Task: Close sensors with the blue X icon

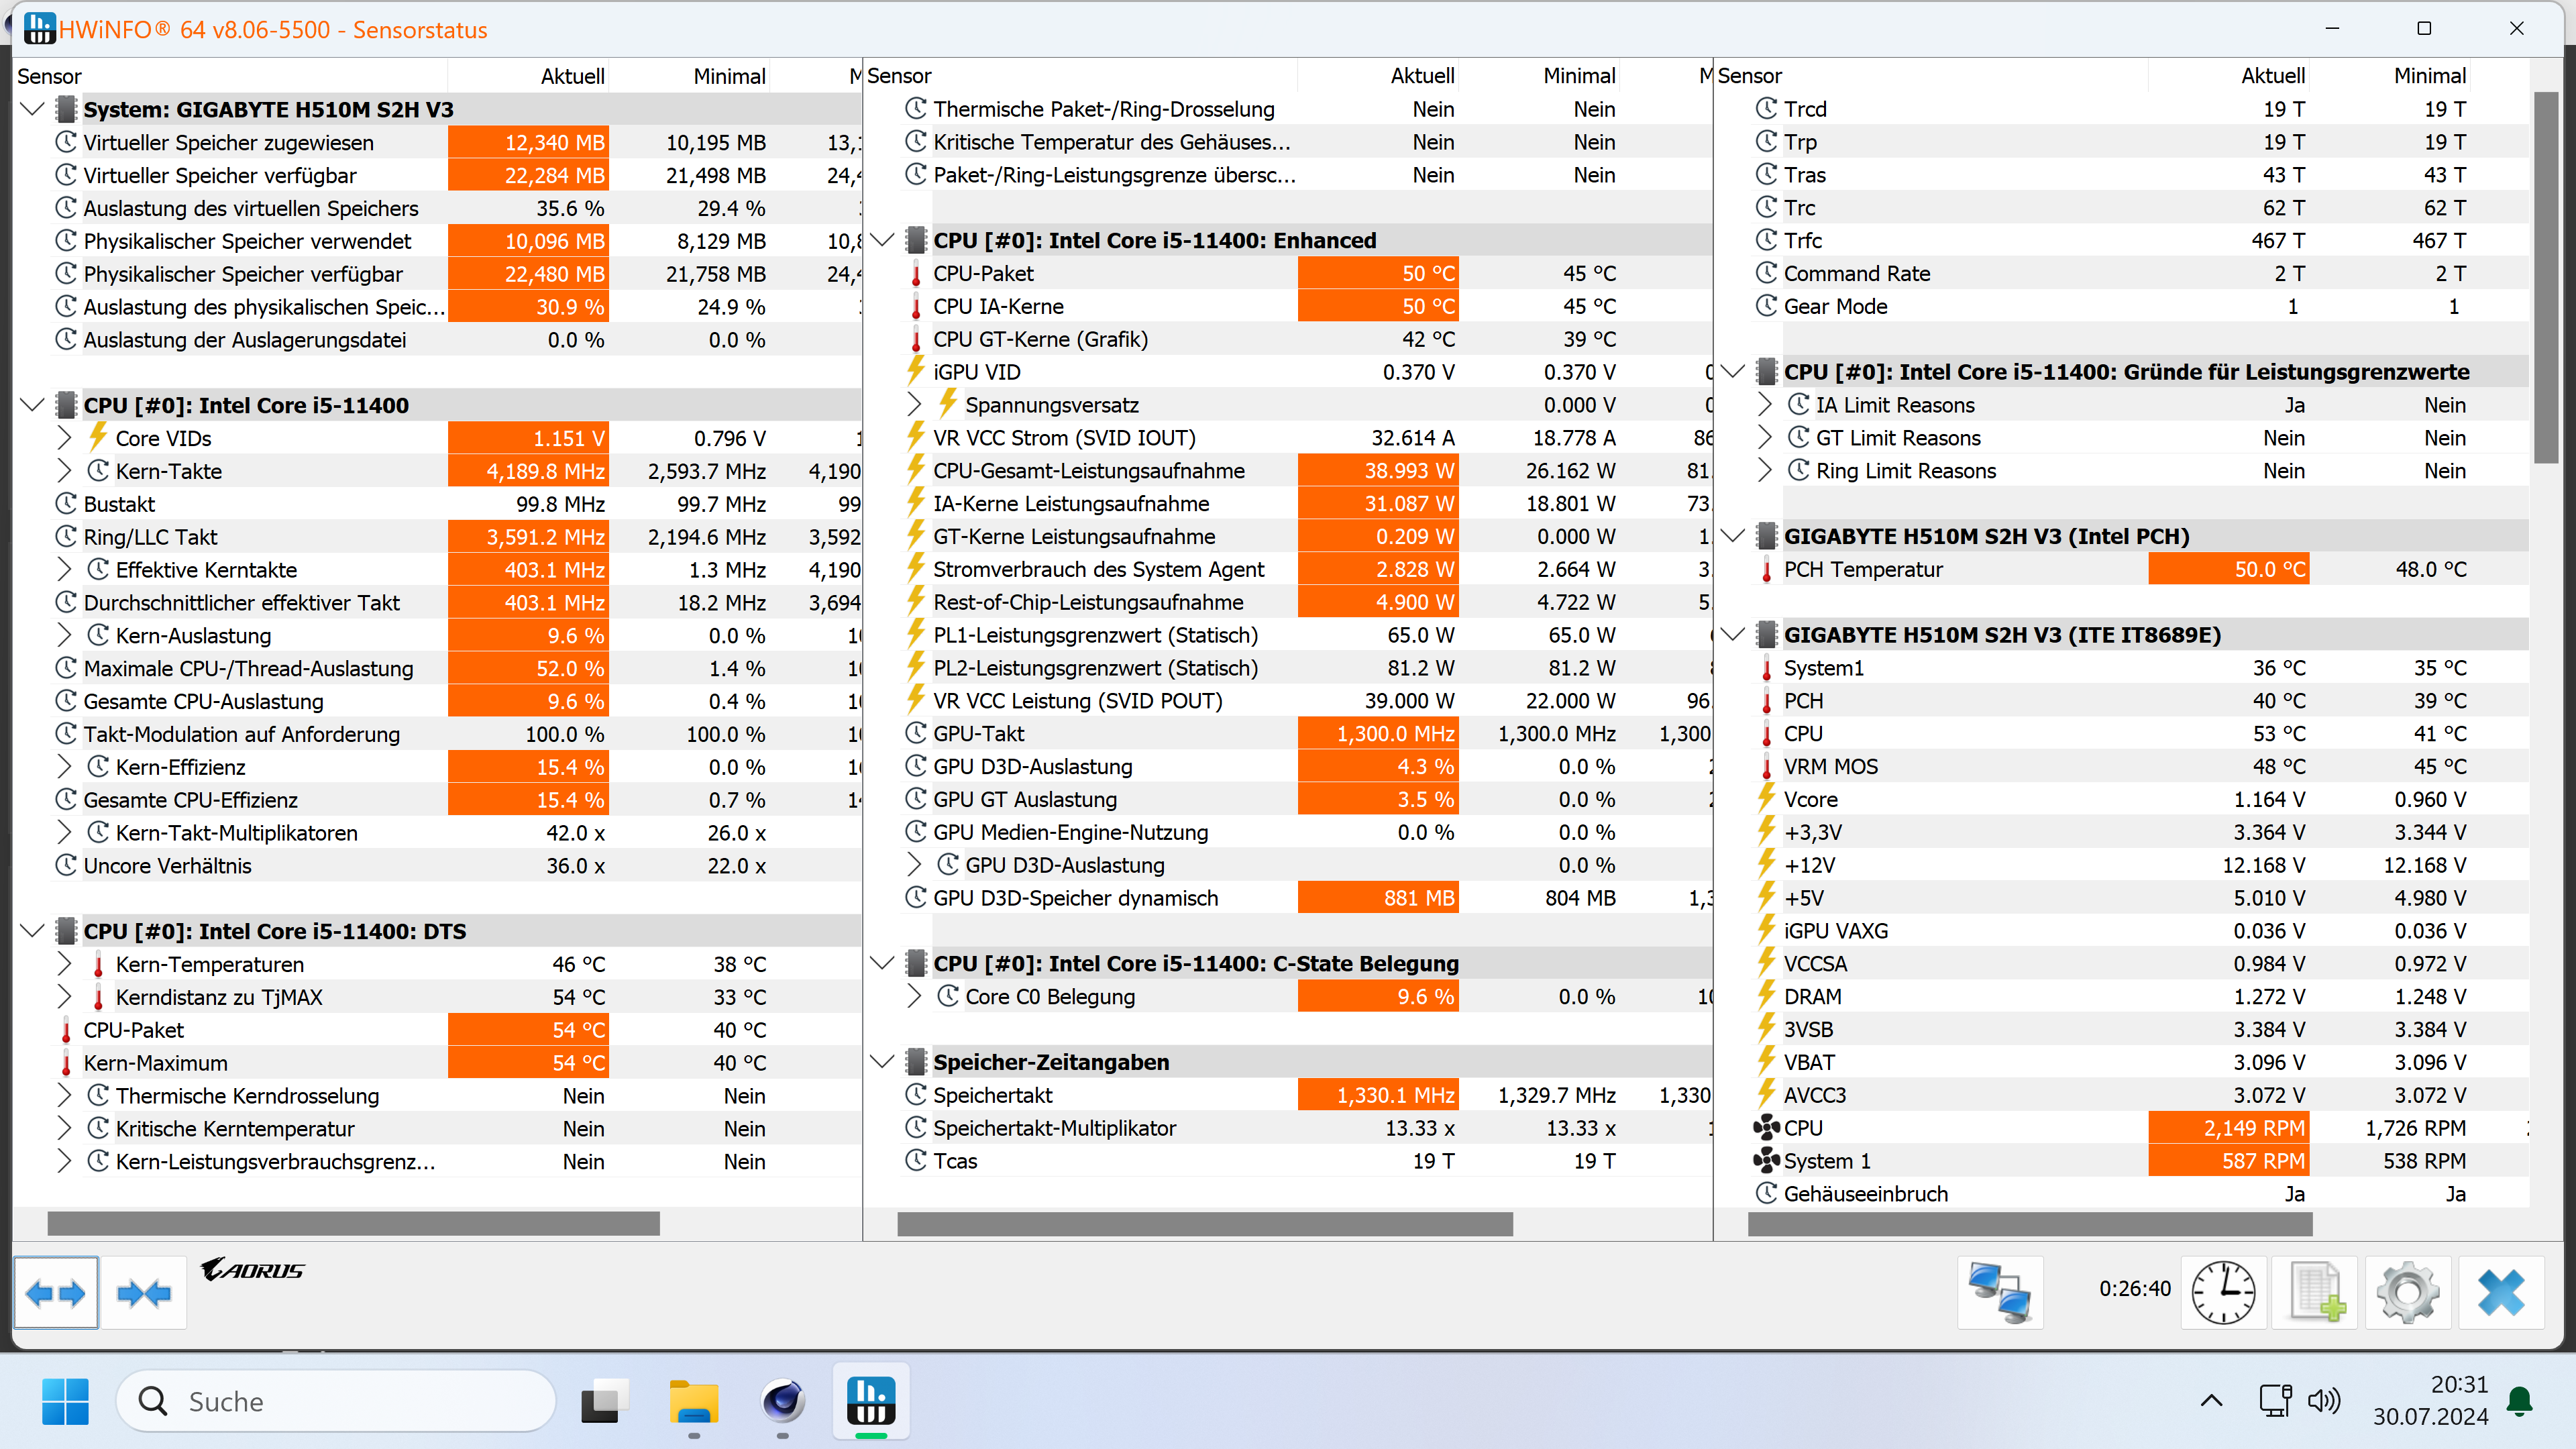Action: (x=2501, y=1292)
